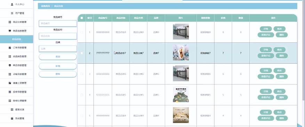This screenshot has height=127, width=305.
Task: Click 查看评论 for product 4444444444
Action: 266,118
